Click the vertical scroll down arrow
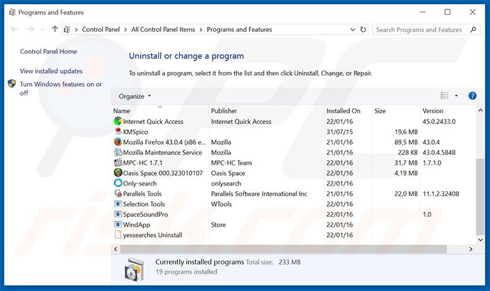Viewport: 490px width, 291px height. (x=480, y=240)
